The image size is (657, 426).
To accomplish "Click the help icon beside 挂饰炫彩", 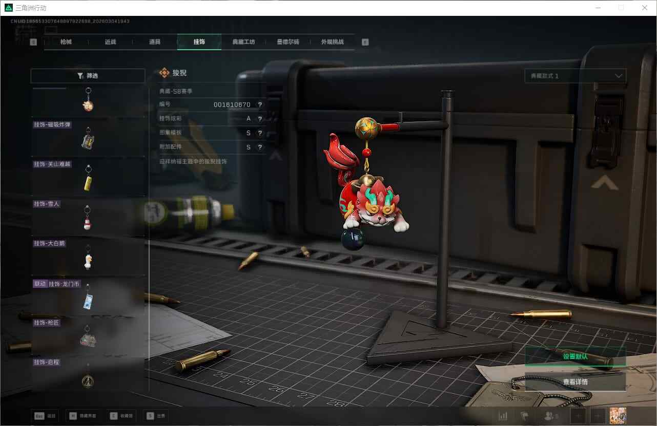I will tap(260, 119).
